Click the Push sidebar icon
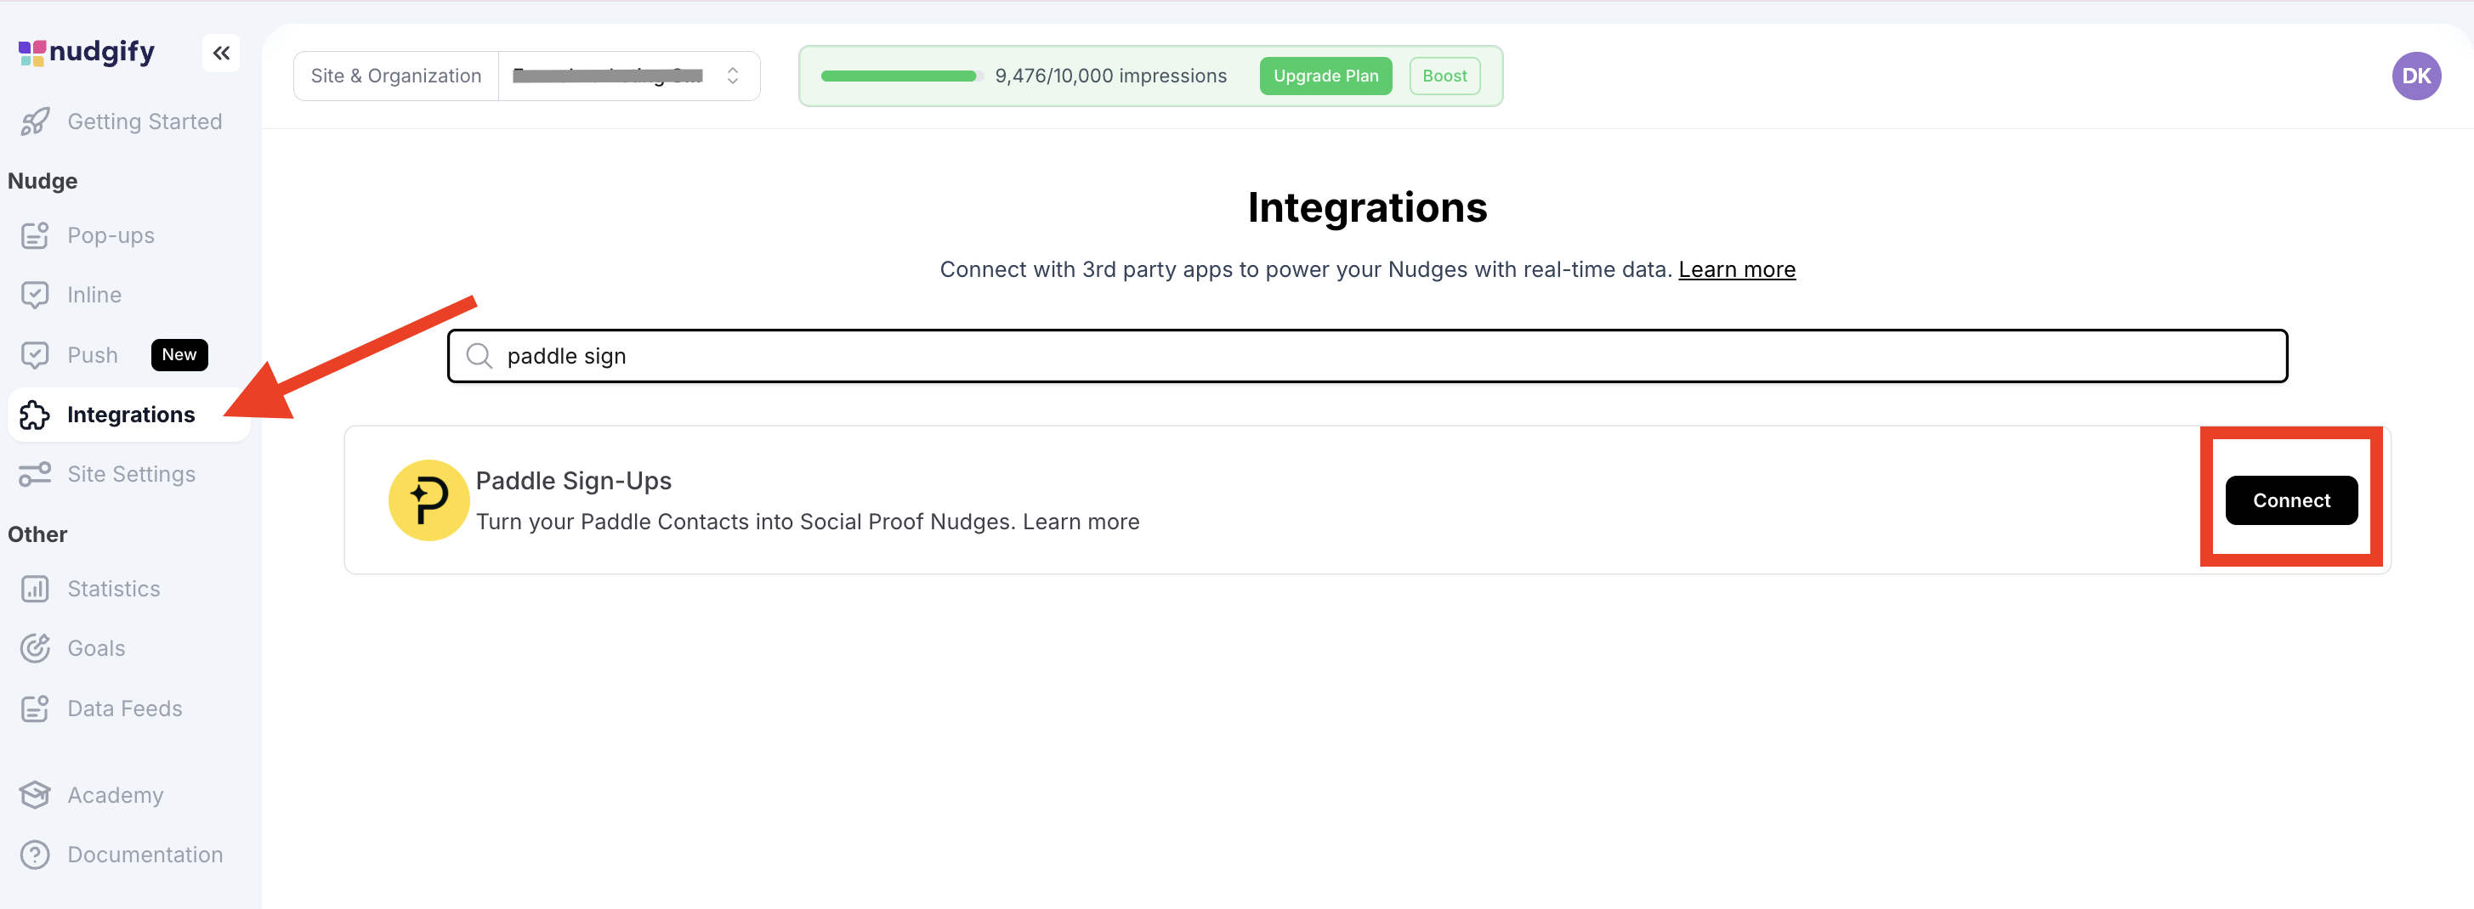 [x=36, y=355]
